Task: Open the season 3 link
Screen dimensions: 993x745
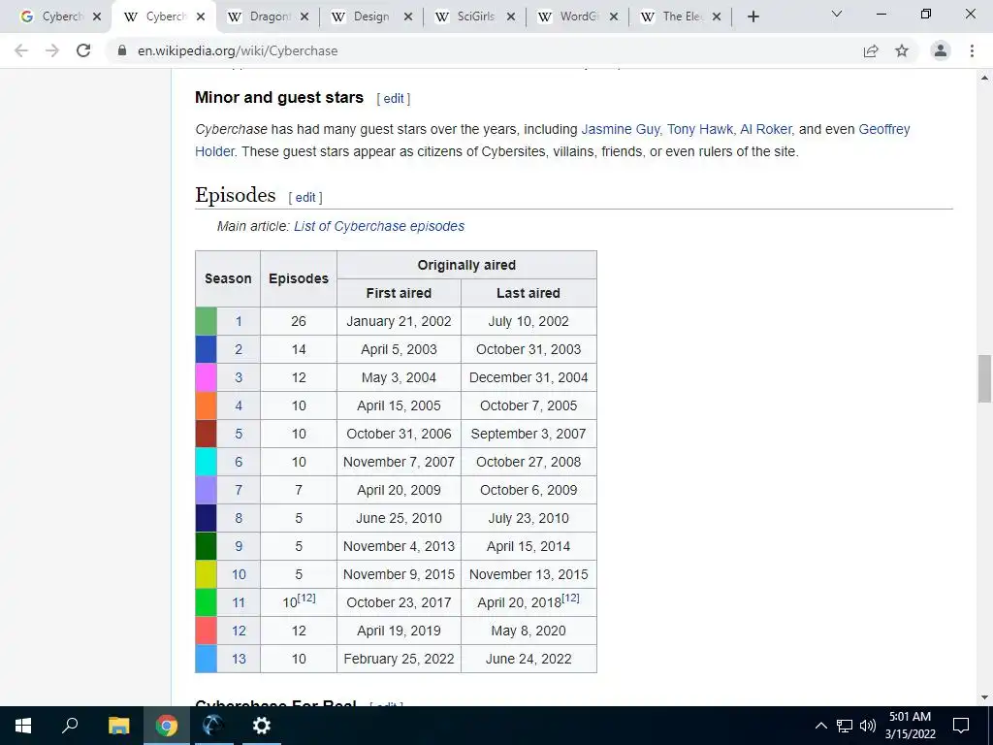Action: pyautogui.click(x=239, y=377)
